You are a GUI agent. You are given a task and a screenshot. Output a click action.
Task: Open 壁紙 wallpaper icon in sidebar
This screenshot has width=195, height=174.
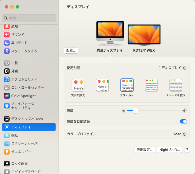point(7,135)
